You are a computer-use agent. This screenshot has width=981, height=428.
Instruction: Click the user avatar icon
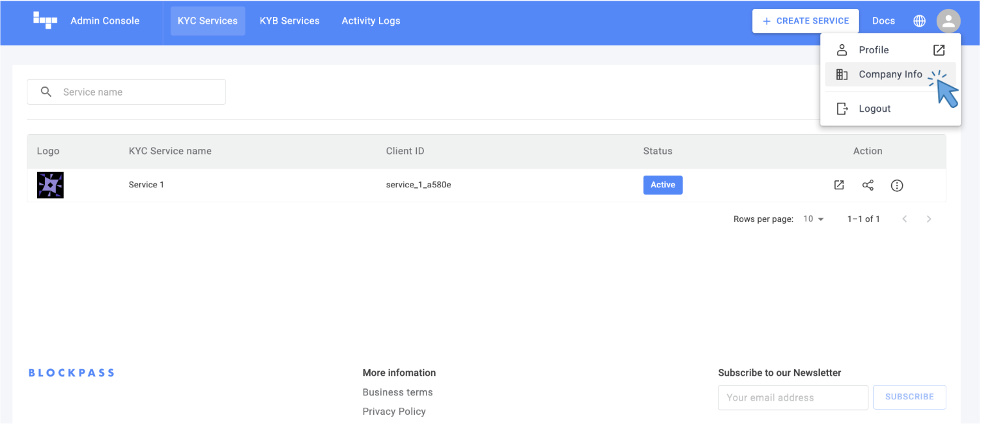pyautogui.click(x=948, y=21)
